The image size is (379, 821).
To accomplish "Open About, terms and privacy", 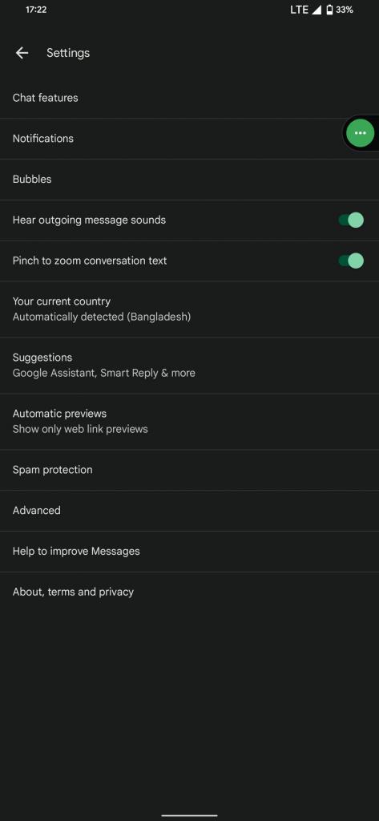I will point(189,592).
